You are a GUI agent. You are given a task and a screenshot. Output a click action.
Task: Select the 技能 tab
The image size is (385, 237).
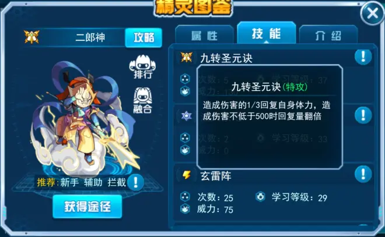click(267, 33)
